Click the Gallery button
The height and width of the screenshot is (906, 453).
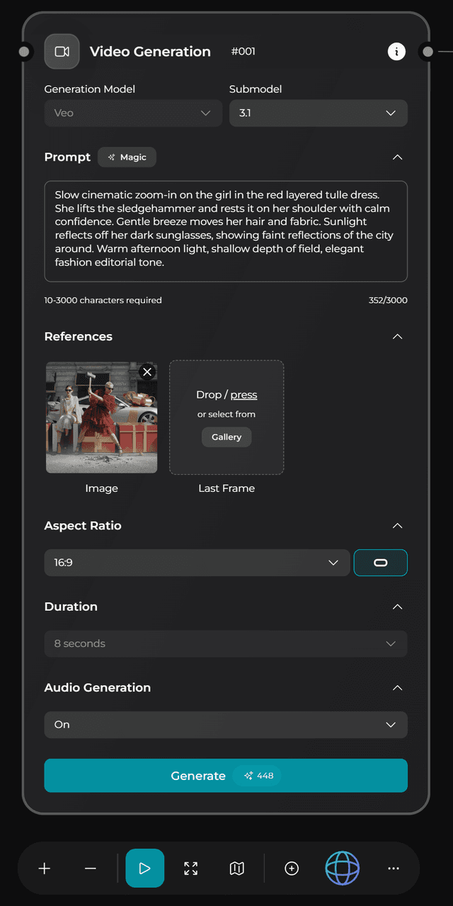226,437
